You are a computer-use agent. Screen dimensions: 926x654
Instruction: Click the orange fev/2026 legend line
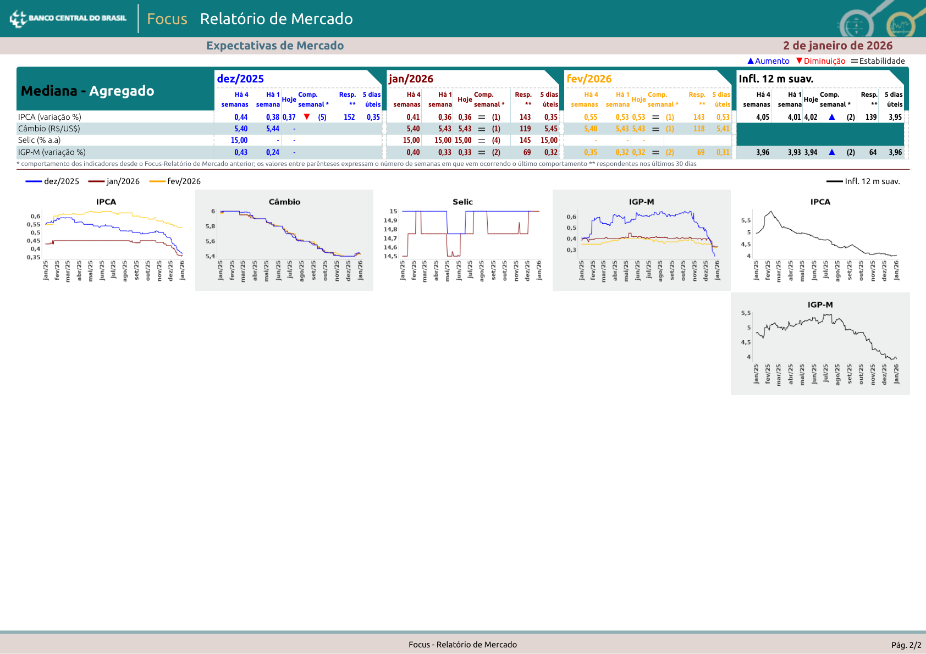pos(157,181)
